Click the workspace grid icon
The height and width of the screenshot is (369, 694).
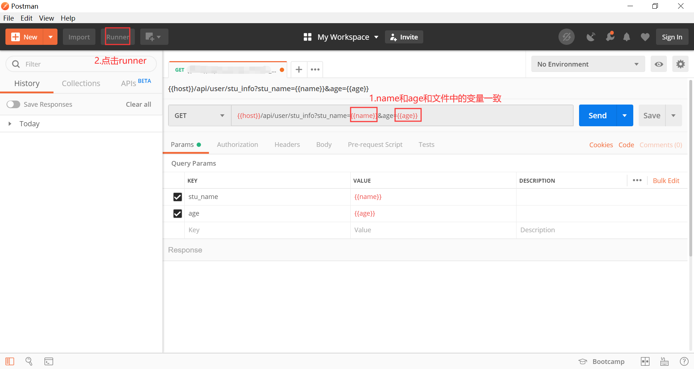click(308, 37)
